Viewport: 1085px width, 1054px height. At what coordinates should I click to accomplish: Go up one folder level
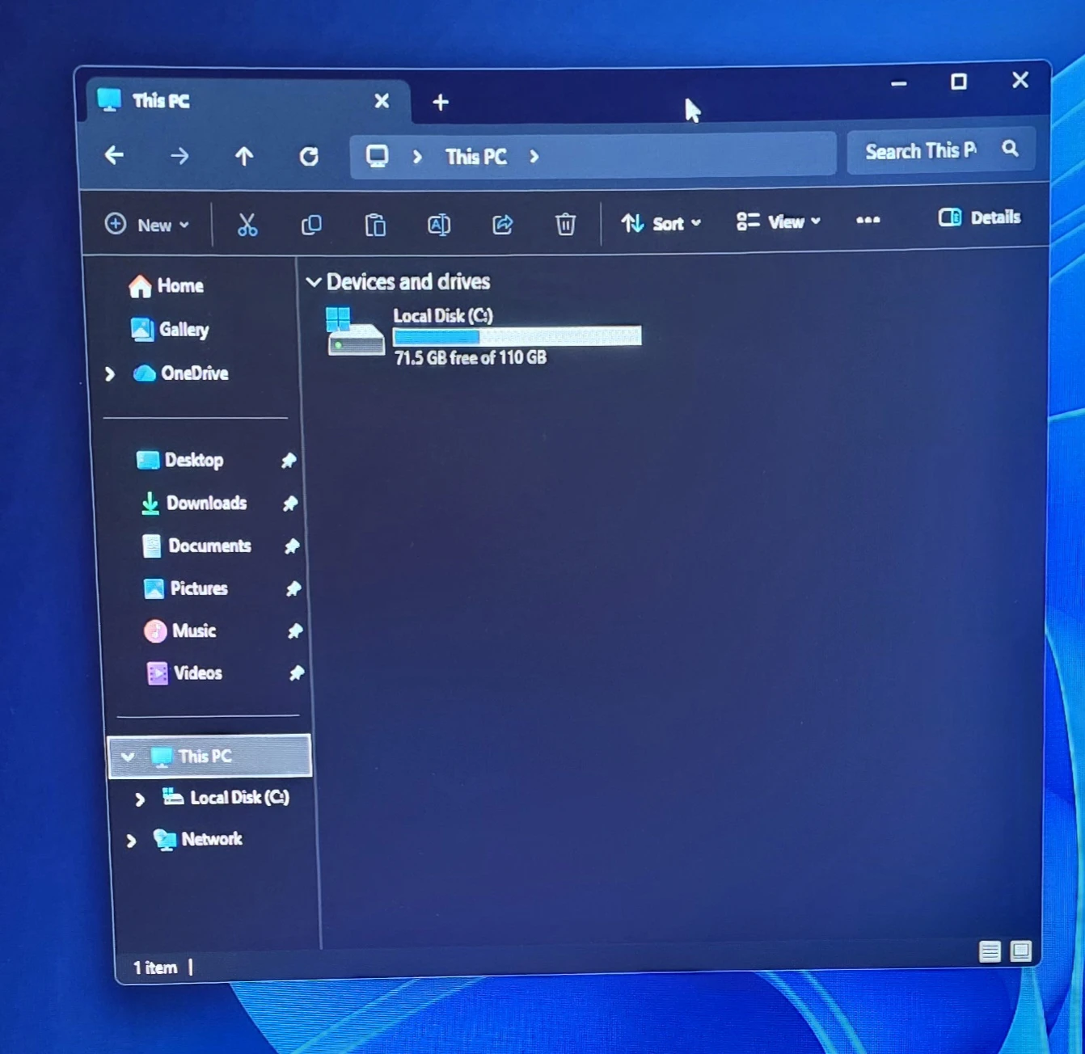tap(244, 156)
